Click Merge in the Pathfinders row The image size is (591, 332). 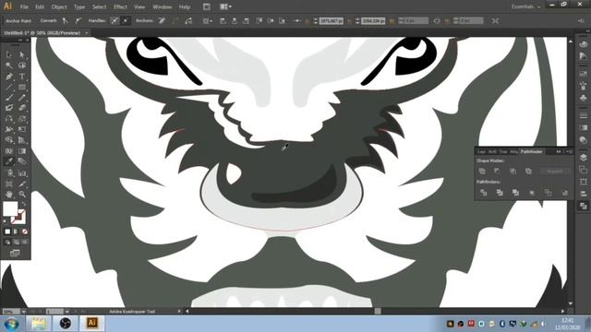pos(515,193)
